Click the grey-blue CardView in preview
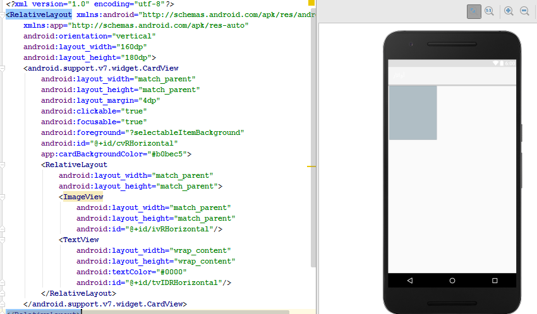537x314 pixels. point(413,112)
